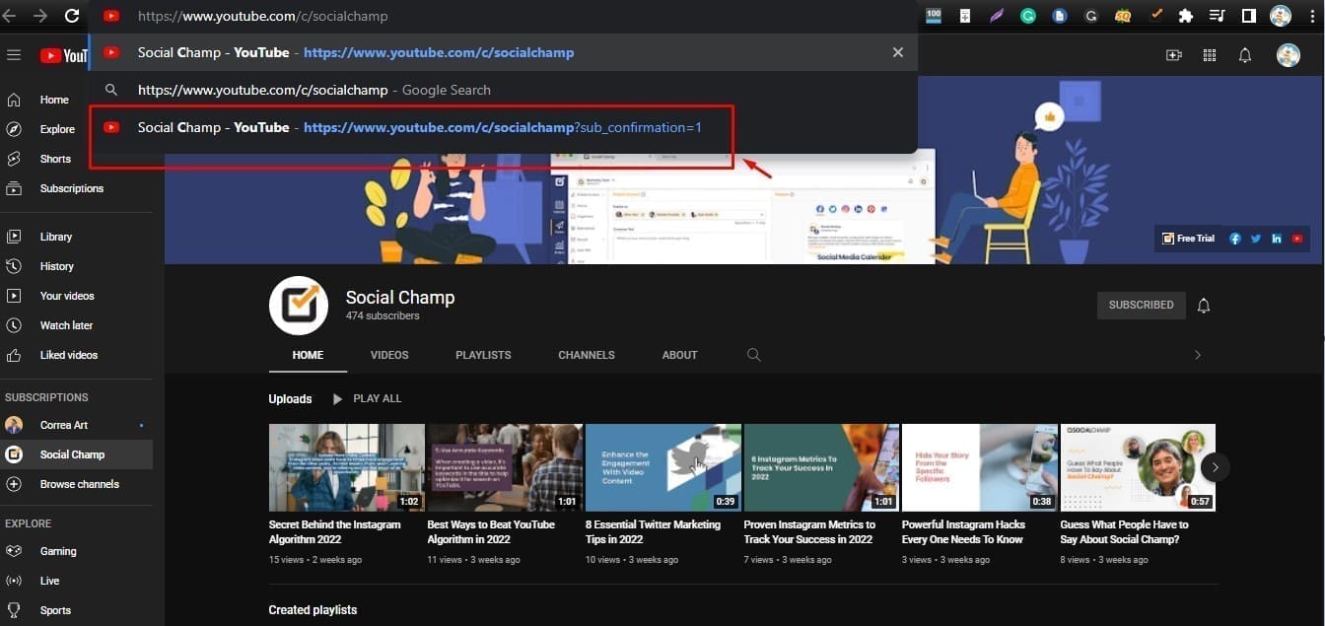Viewport: 1325px width, 626px height.
Task: Open the notifications bell in top bar
Action: click(1245, 55)
